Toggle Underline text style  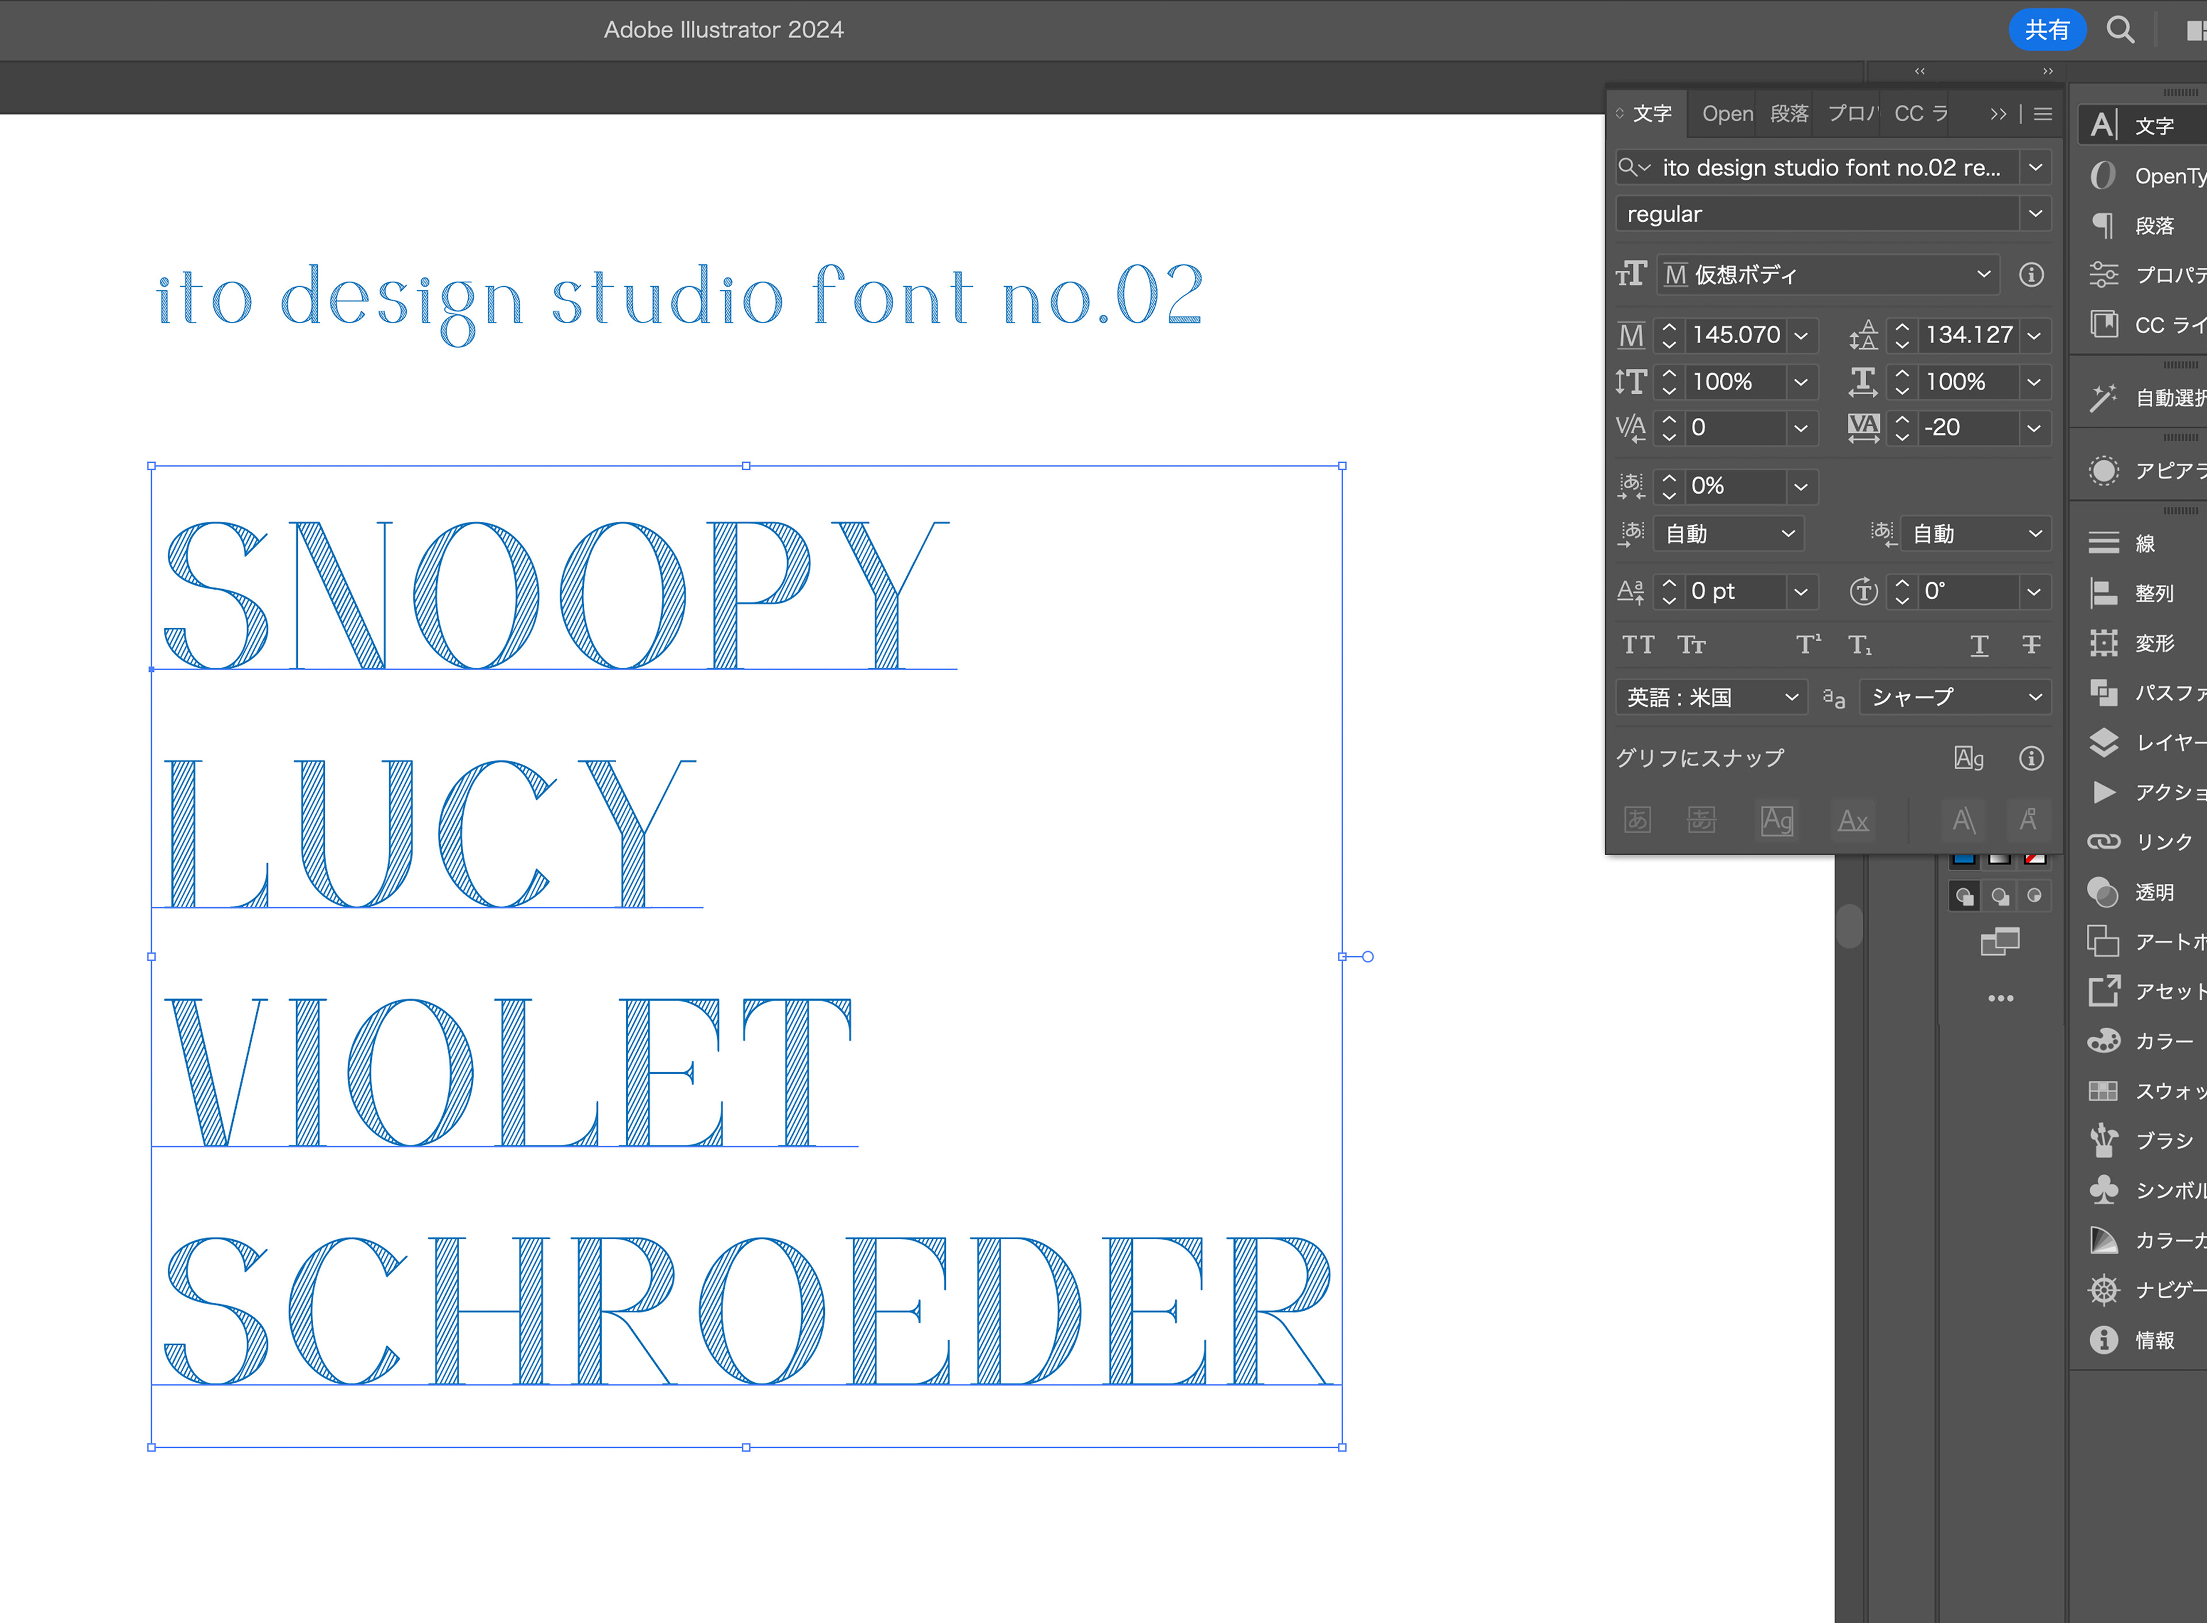[1979, 645]
